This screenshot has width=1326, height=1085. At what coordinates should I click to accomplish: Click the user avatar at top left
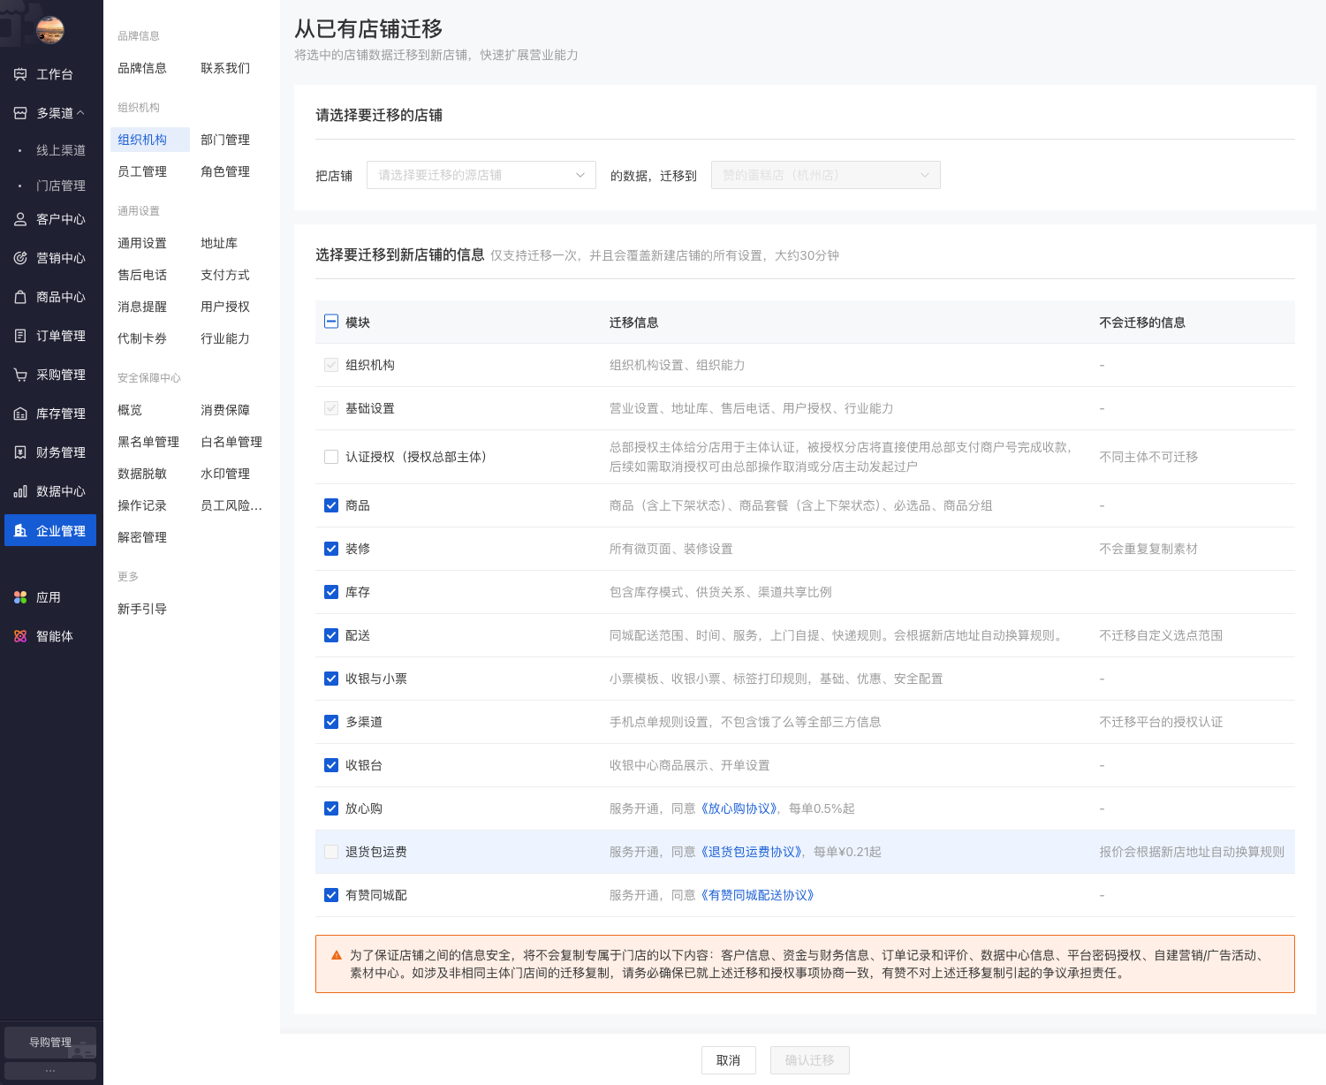click(x=49, y=29)
